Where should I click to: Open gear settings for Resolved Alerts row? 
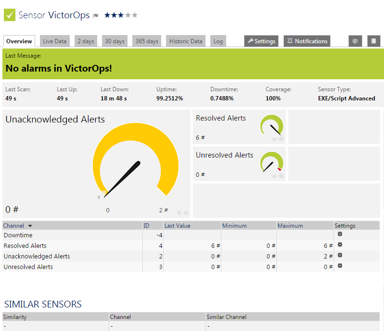(x=340, y=245)
